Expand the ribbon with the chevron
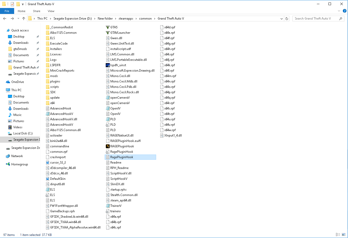The height and width of the screenshot is (238, 348). (x=339, y=11)
